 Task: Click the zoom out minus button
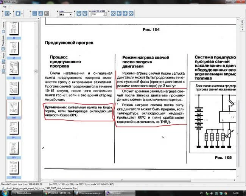[x=85, y=14]
